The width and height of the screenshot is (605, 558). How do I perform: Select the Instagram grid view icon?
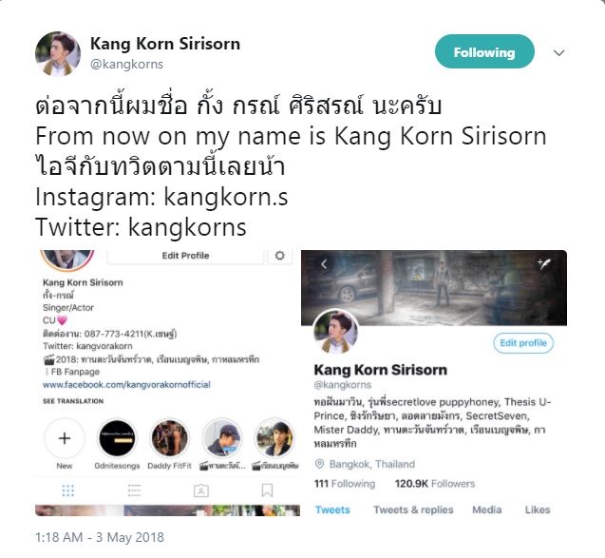(x=68, y=491)
